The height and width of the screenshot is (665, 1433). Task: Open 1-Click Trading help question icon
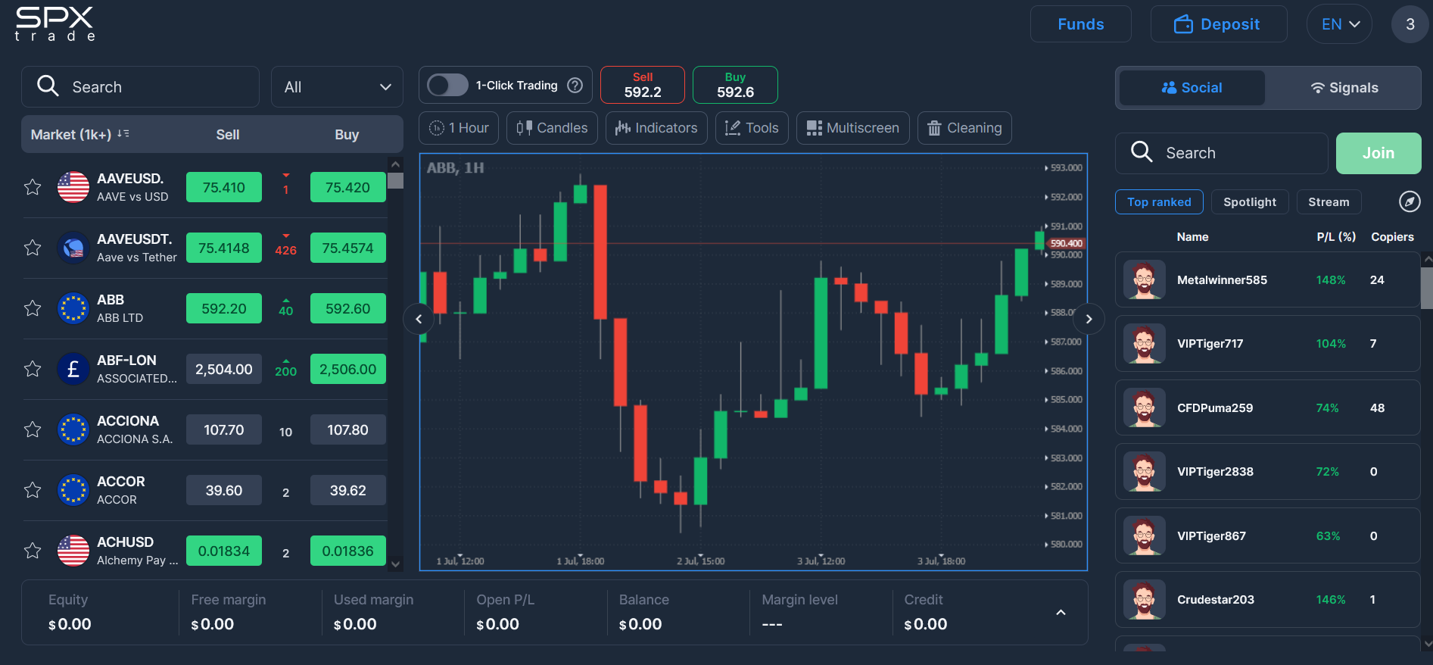(575, 85)
